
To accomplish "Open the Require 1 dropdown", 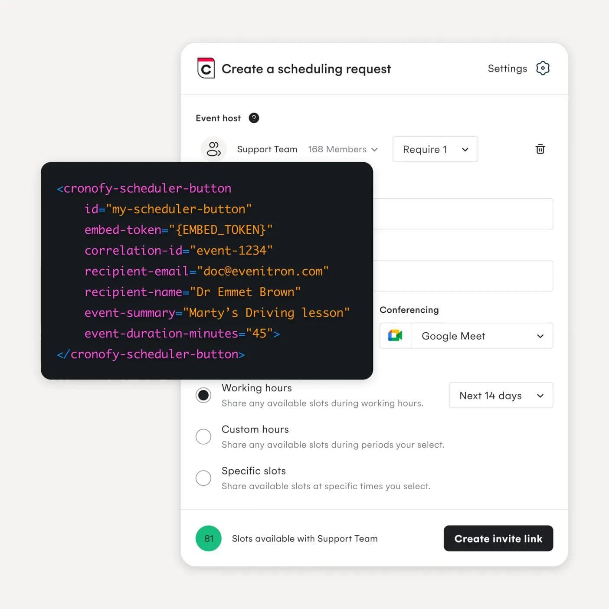I will [x=435, y=149].
